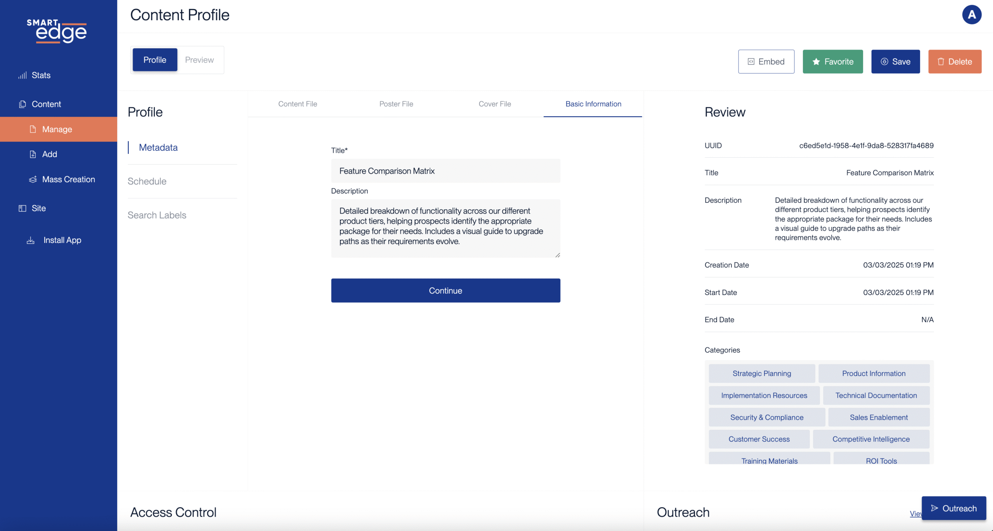Open the Site section
The image size is (993, 531).
tap(33, 208)
